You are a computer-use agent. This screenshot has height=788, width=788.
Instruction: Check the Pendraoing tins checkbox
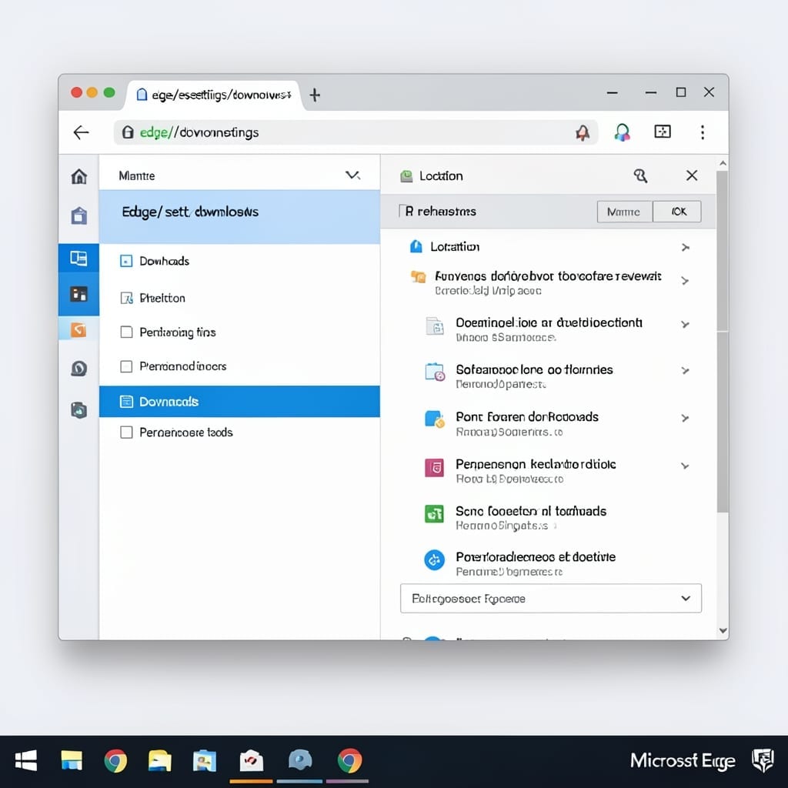point(127,332)
